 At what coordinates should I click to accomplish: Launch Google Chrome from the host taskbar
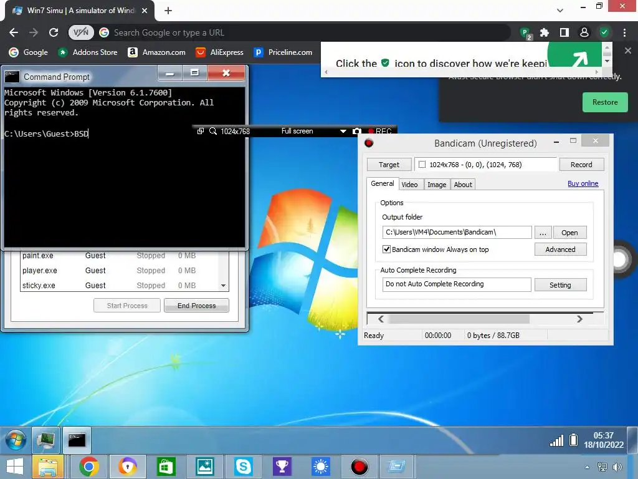click(89, 467)
